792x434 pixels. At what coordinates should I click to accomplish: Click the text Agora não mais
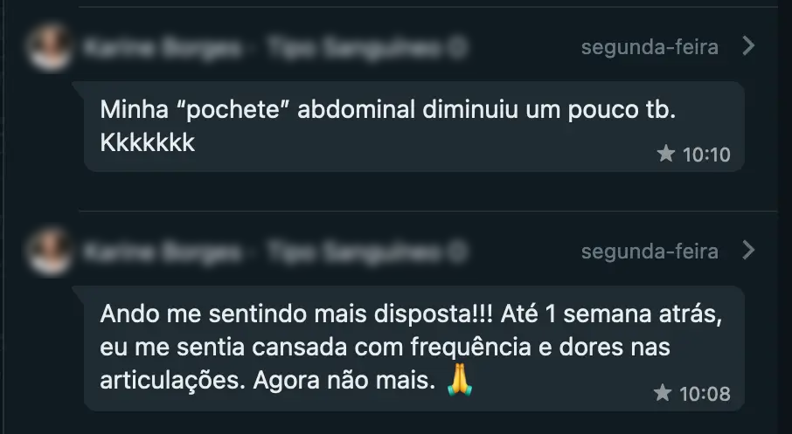click(344, 381)
